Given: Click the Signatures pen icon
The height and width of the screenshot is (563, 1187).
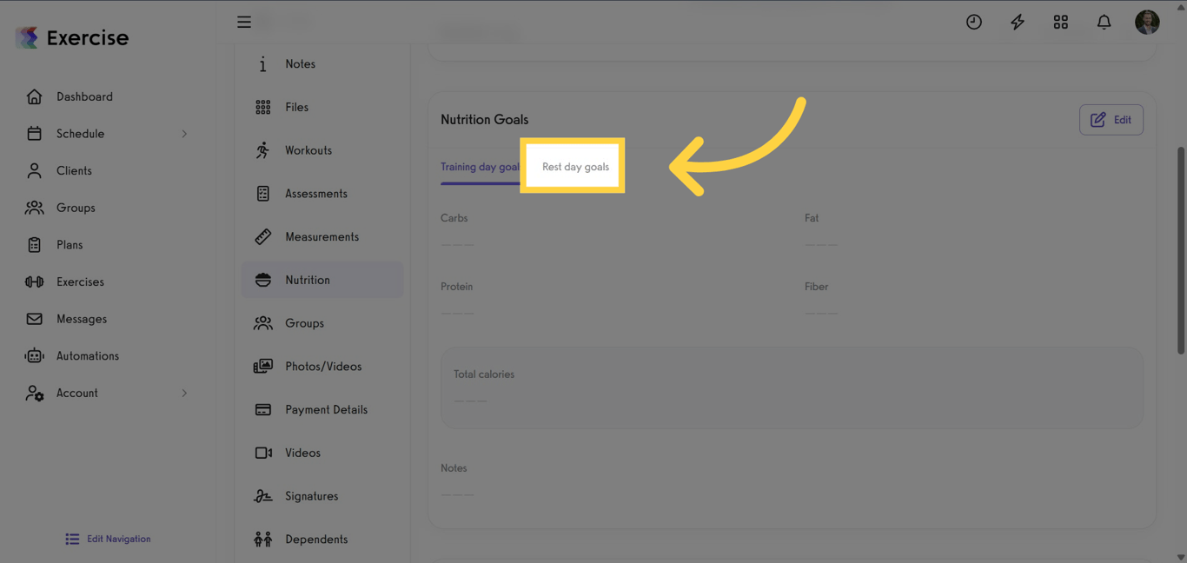Looking at the screenshot, I should click(262, 496).
